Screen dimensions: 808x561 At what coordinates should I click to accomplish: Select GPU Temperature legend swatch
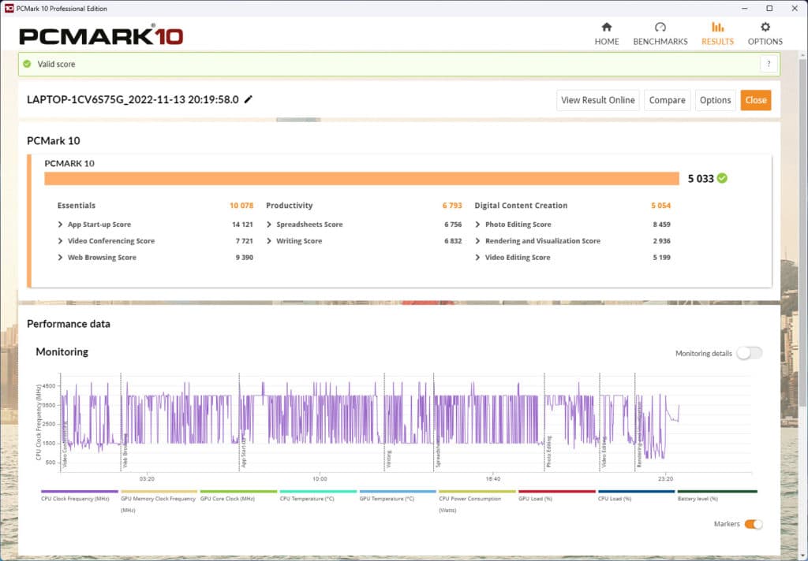click(x=398, y=492)
